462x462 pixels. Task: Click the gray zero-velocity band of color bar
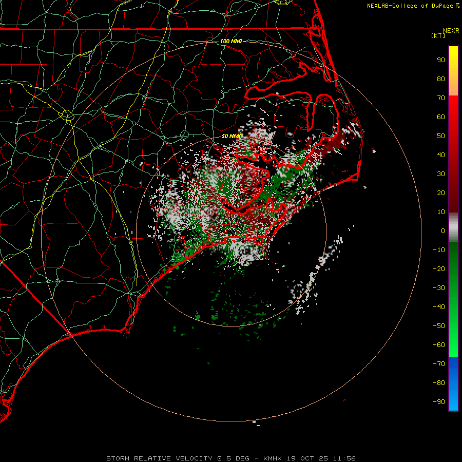pyautogui.click(x=453, y=227)
